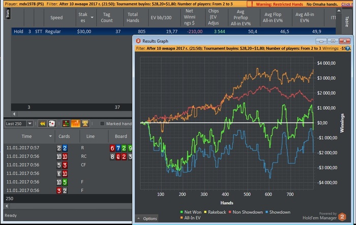Toggle the Marked hands checkbox
This screenshot has height=225, width=356.
(102, 123)
